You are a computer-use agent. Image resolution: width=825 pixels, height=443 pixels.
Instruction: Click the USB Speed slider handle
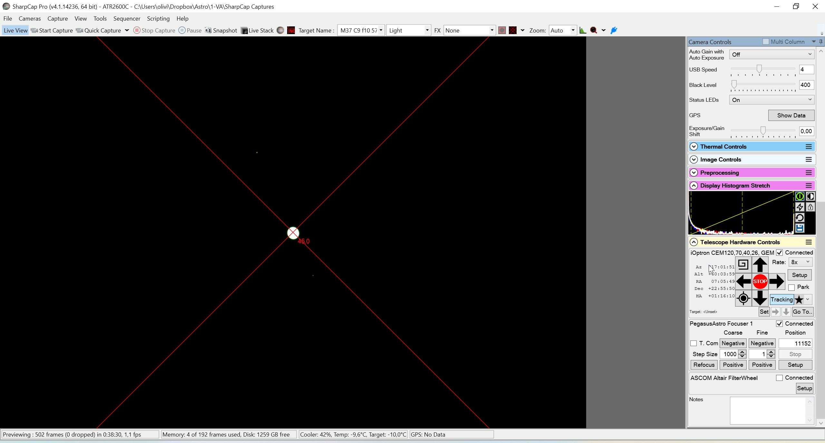pyautogui.click(x=759, y=69)
